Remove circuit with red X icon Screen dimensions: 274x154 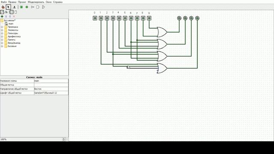coord(14,16)
